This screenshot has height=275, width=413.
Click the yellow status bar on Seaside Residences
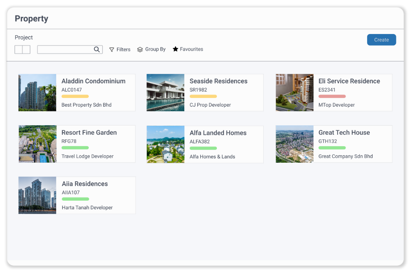[203, 96]
